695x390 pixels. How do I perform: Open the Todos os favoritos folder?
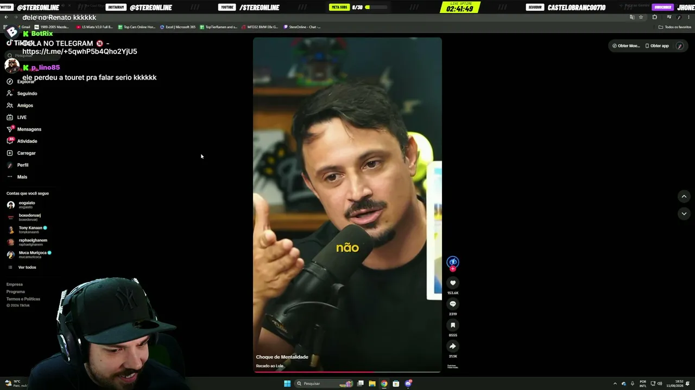coord(675,27)
